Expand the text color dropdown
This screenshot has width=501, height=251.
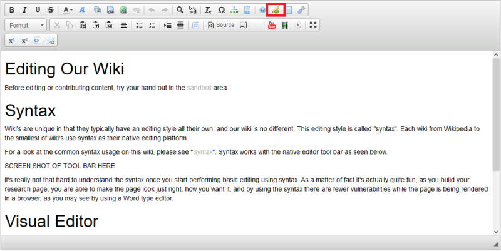coord(68,10)
